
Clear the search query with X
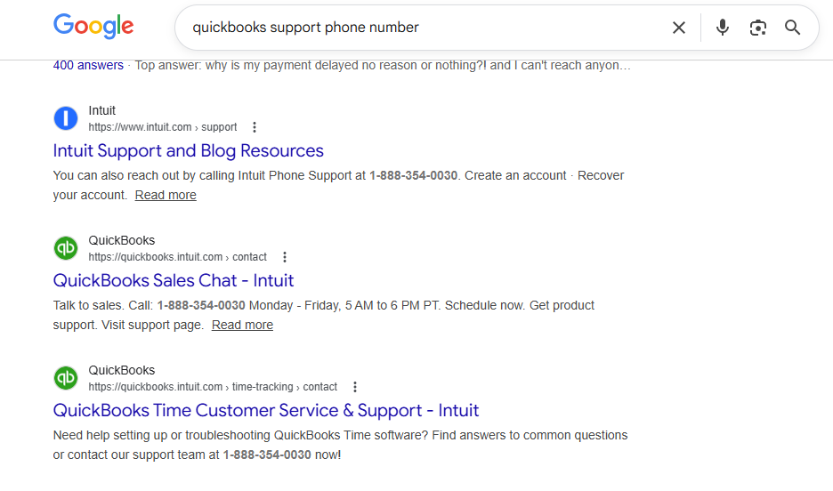[x=679, y=28]
